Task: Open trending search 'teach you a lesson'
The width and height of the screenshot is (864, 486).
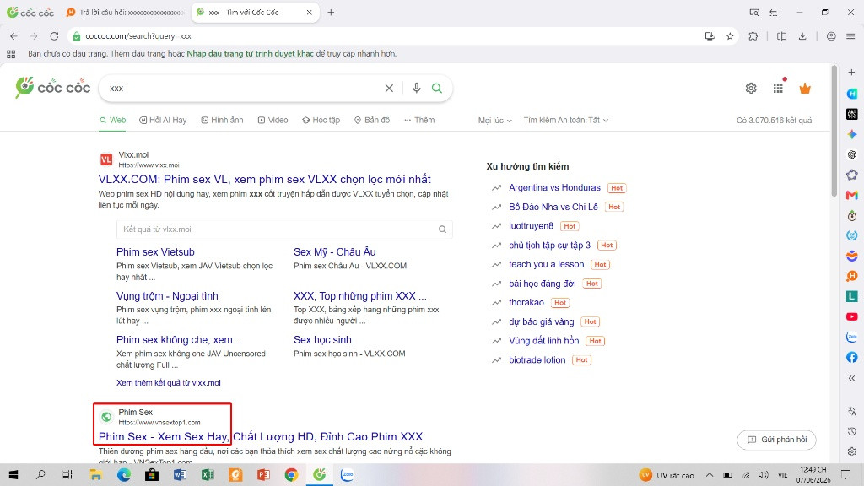Action: pos(546,264)
